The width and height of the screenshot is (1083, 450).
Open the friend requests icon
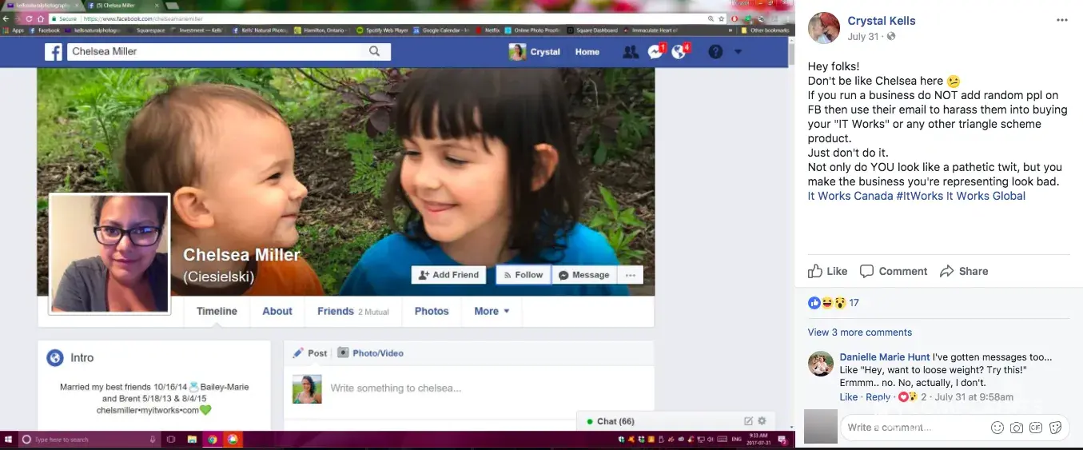coord(631,52)
